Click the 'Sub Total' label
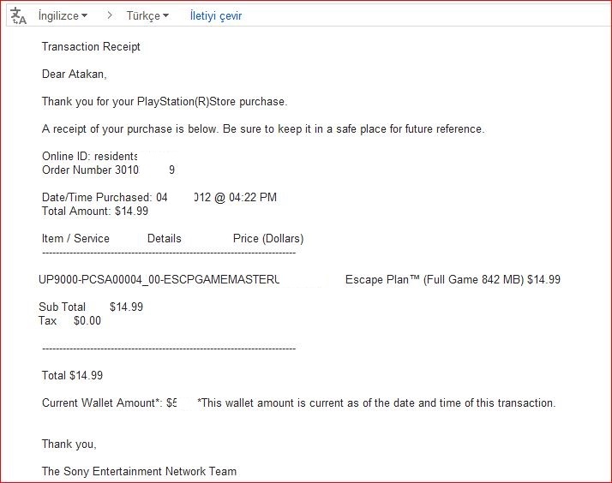This screenshot has height=483, width=612. pos(62,307)
